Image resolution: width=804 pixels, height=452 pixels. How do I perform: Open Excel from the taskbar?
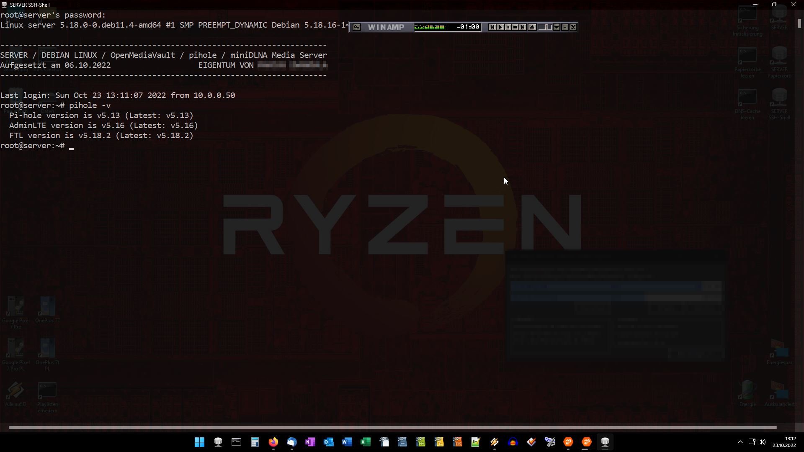pyautogui.click(x=366, y=442)
